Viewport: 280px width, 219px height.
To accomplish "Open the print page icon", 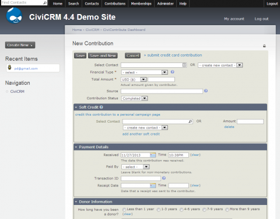I will pos(264,46).
